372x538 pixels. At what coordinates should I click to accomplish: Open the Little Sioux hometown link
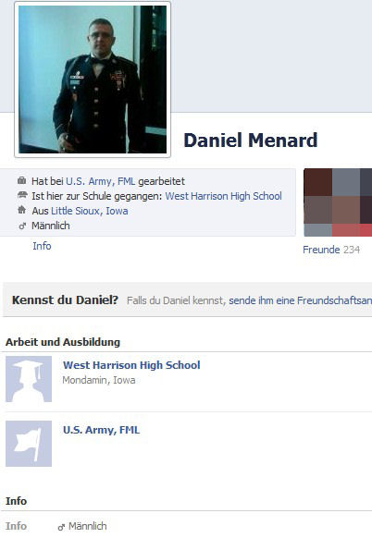[x=75, y=211]
